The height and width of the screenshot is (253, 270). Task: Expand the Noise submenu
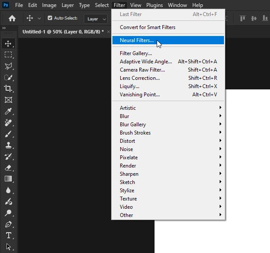168,149
